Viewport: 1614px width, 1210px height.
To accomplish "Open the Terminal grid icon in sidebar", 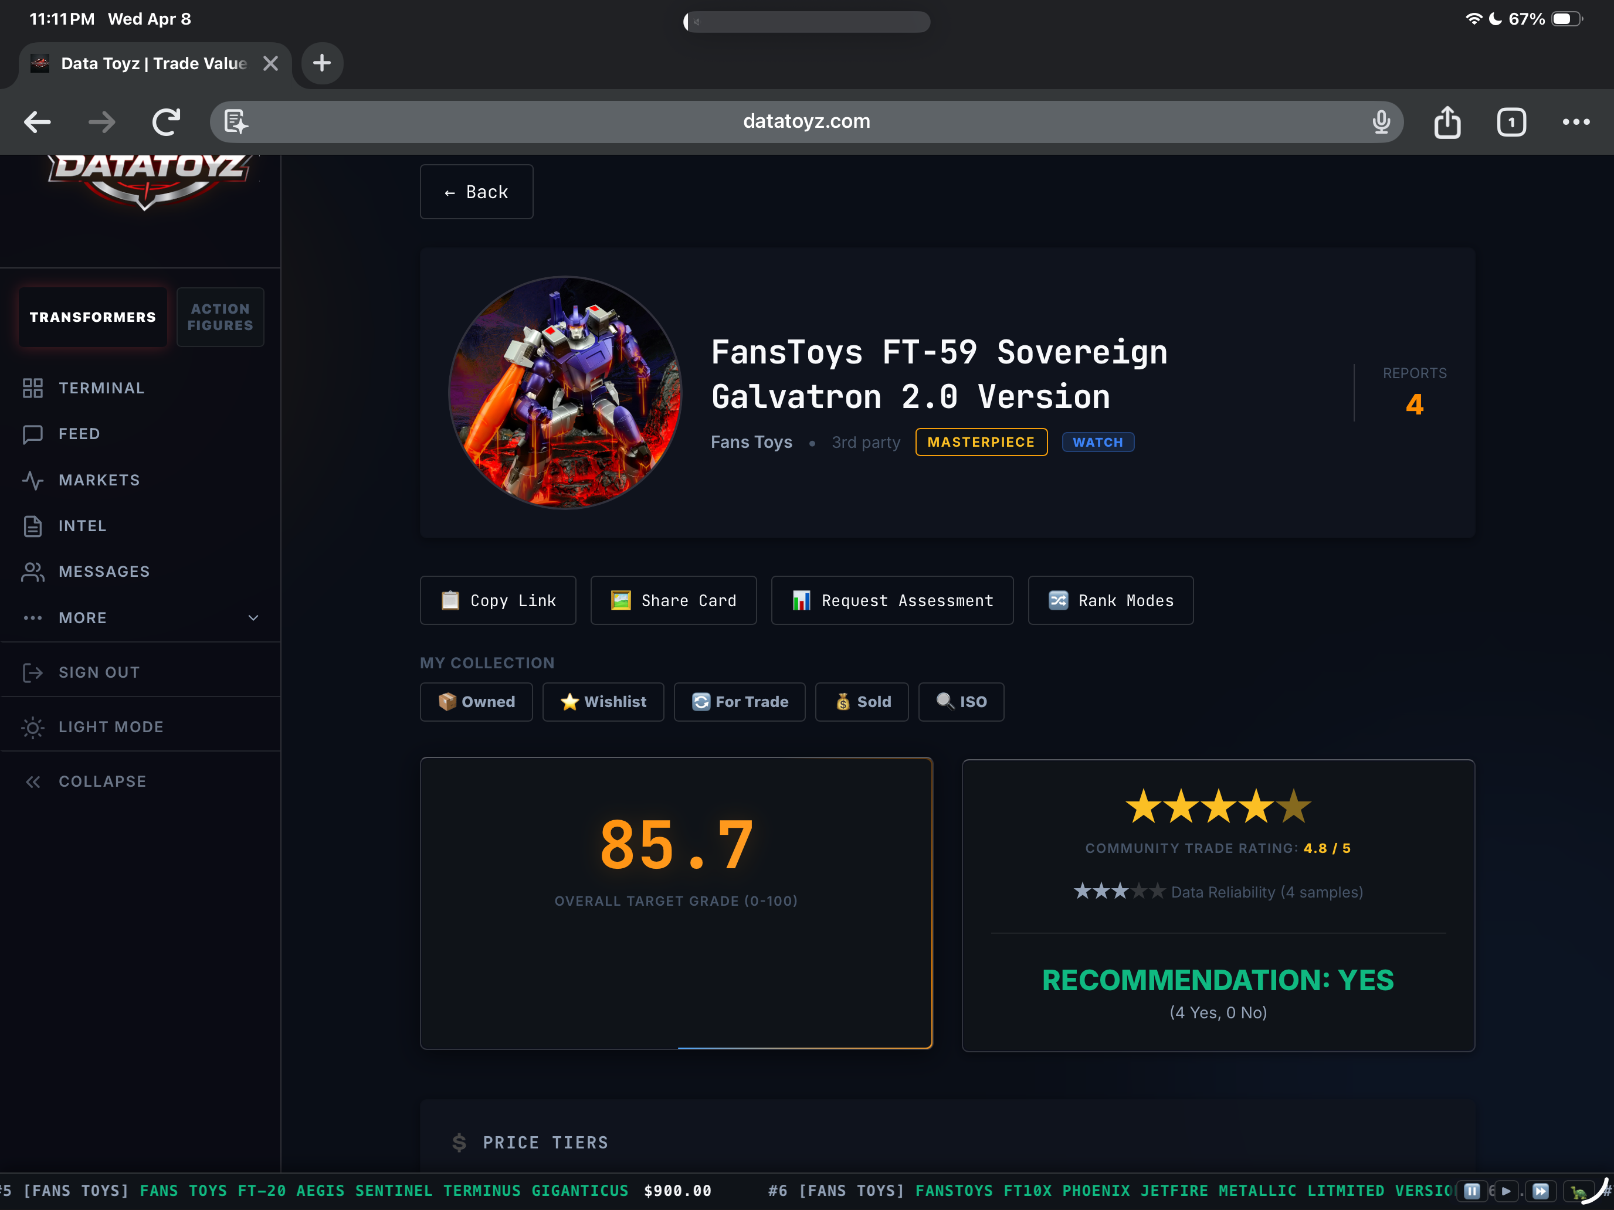I will coord(32,388).
